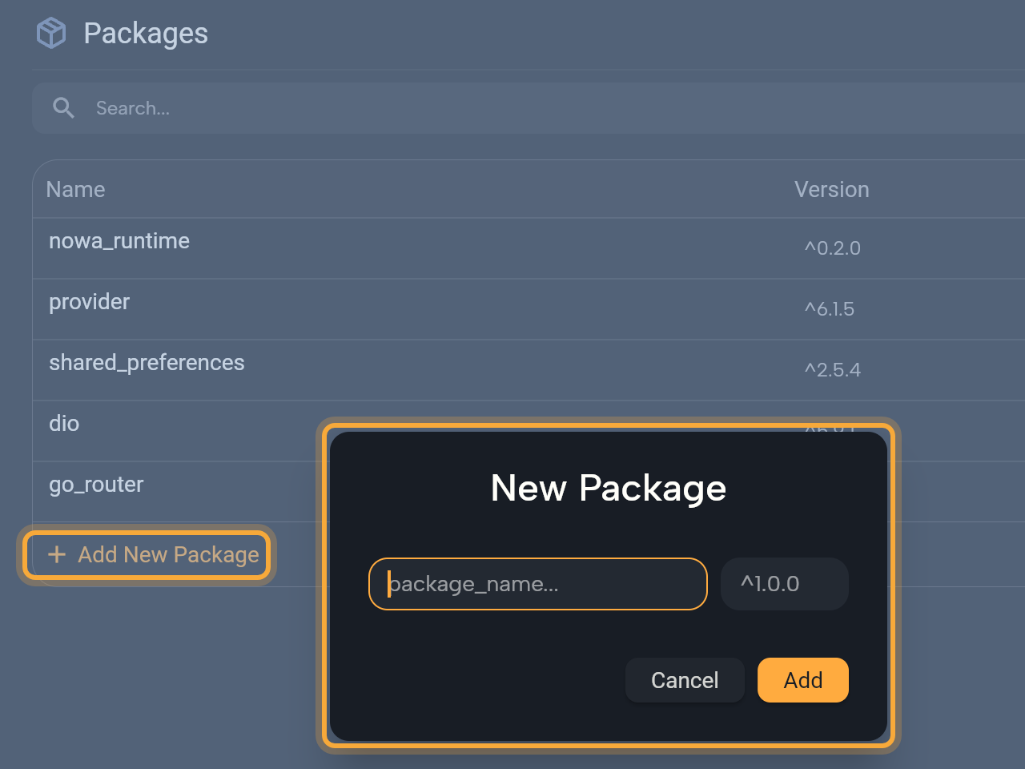Confirm with the Add button
This screenshot has height=769, width=1025.
click(803, 680)
